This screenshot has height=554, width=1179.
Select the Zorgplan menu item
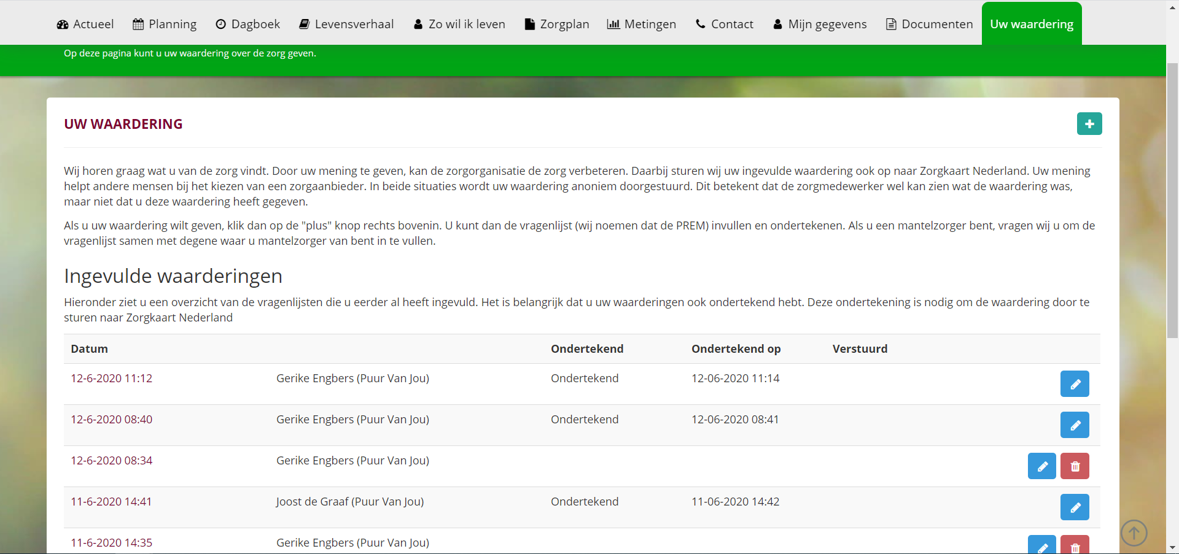click(x=557, y=24)
